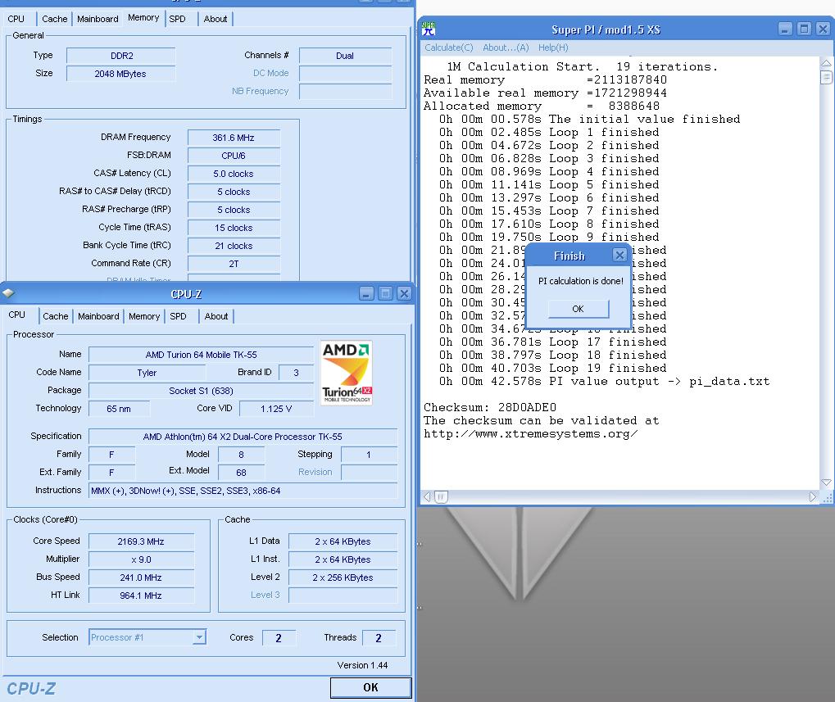Image resolution: width=835 pixels, height=702 pixels.
Task: Click the FSB:DRAM CPU/6 value
Action: point(234,156)
